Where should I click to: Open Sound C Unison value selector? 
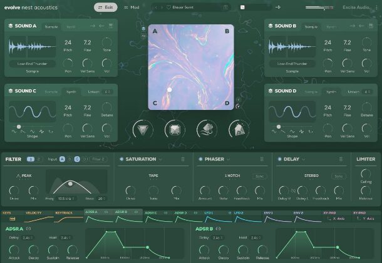point(107,92)
